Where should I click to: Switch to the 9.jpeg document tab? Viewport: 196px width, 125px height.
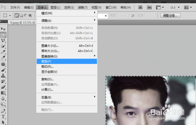point(22,23)
